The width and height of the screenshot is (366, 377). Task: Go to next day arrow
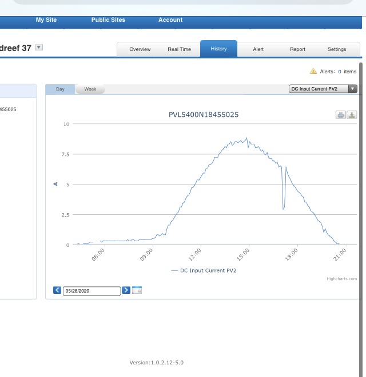pyautogui.click(x=126, y=290)
